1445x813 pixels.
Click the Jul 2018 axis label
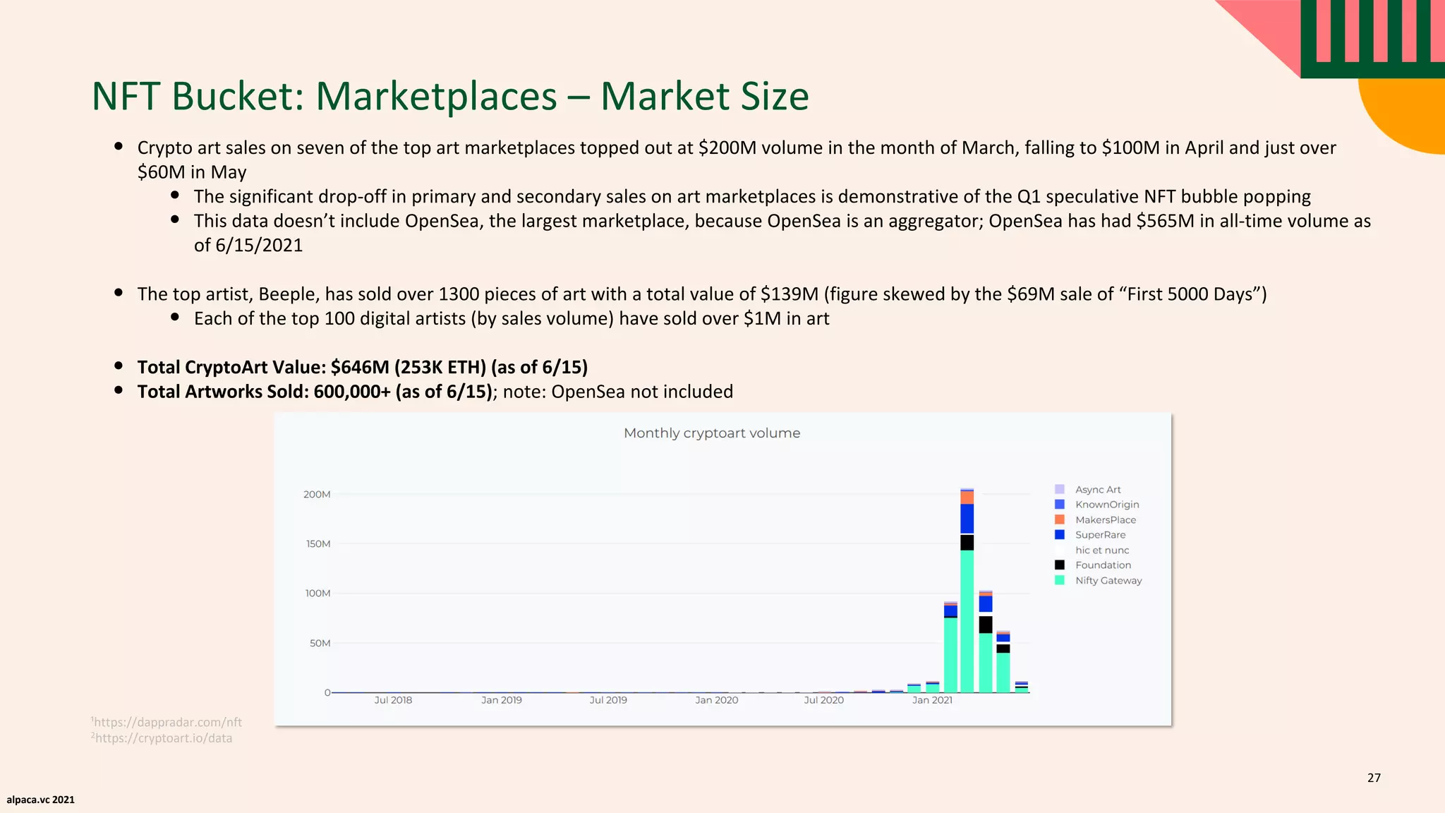tap(393, 700)
